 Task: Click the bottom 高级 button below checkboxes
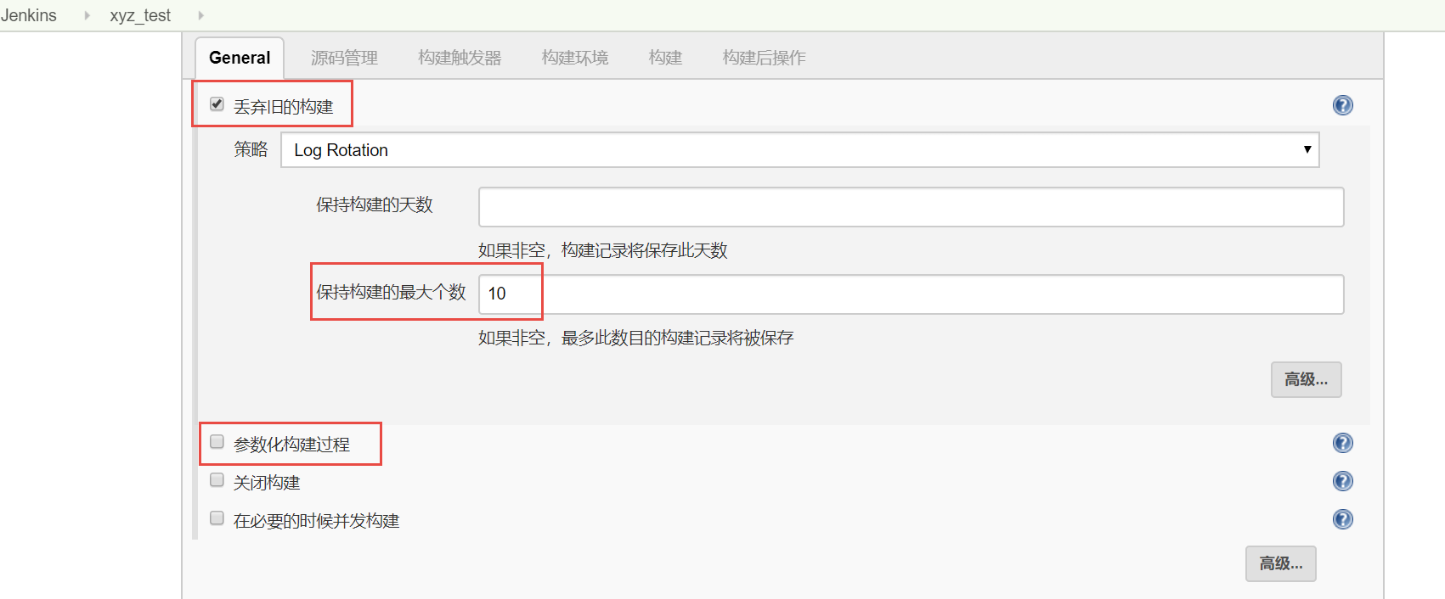[x=1280, y=563]
